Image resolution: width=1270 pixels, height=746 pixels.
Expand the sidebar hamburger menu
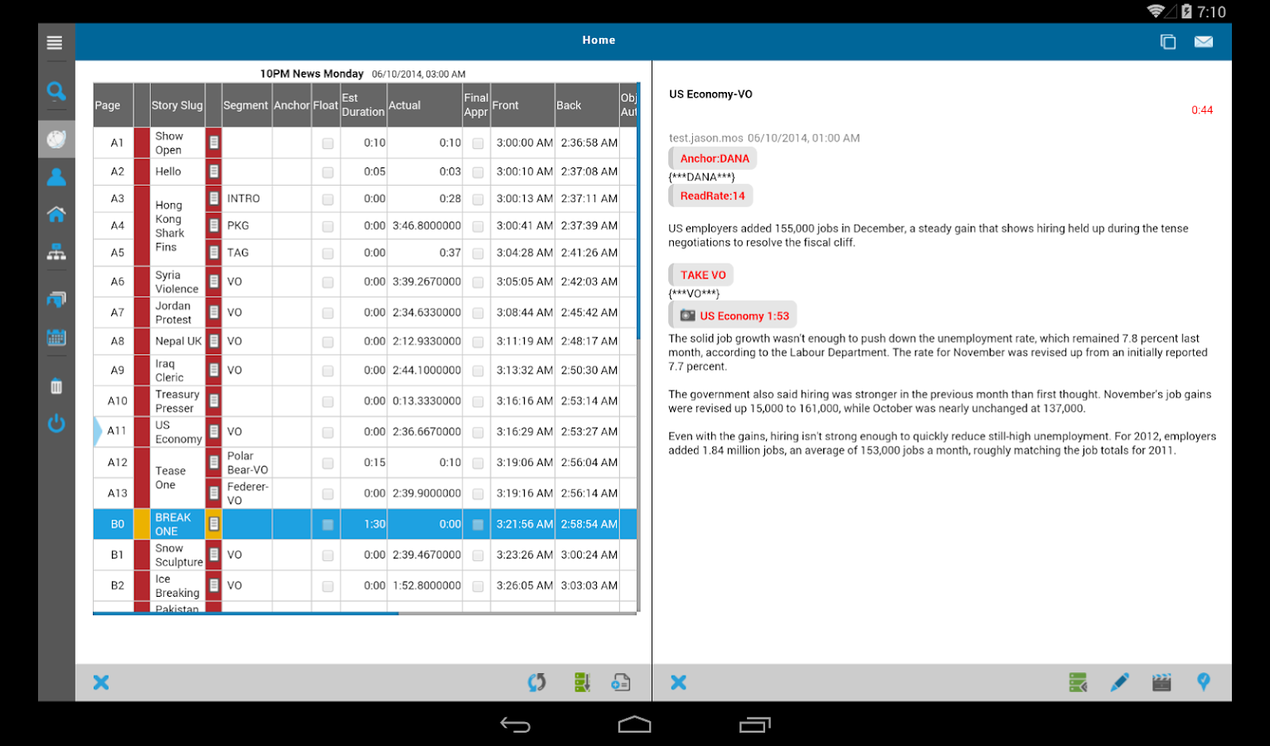point(55,41)
